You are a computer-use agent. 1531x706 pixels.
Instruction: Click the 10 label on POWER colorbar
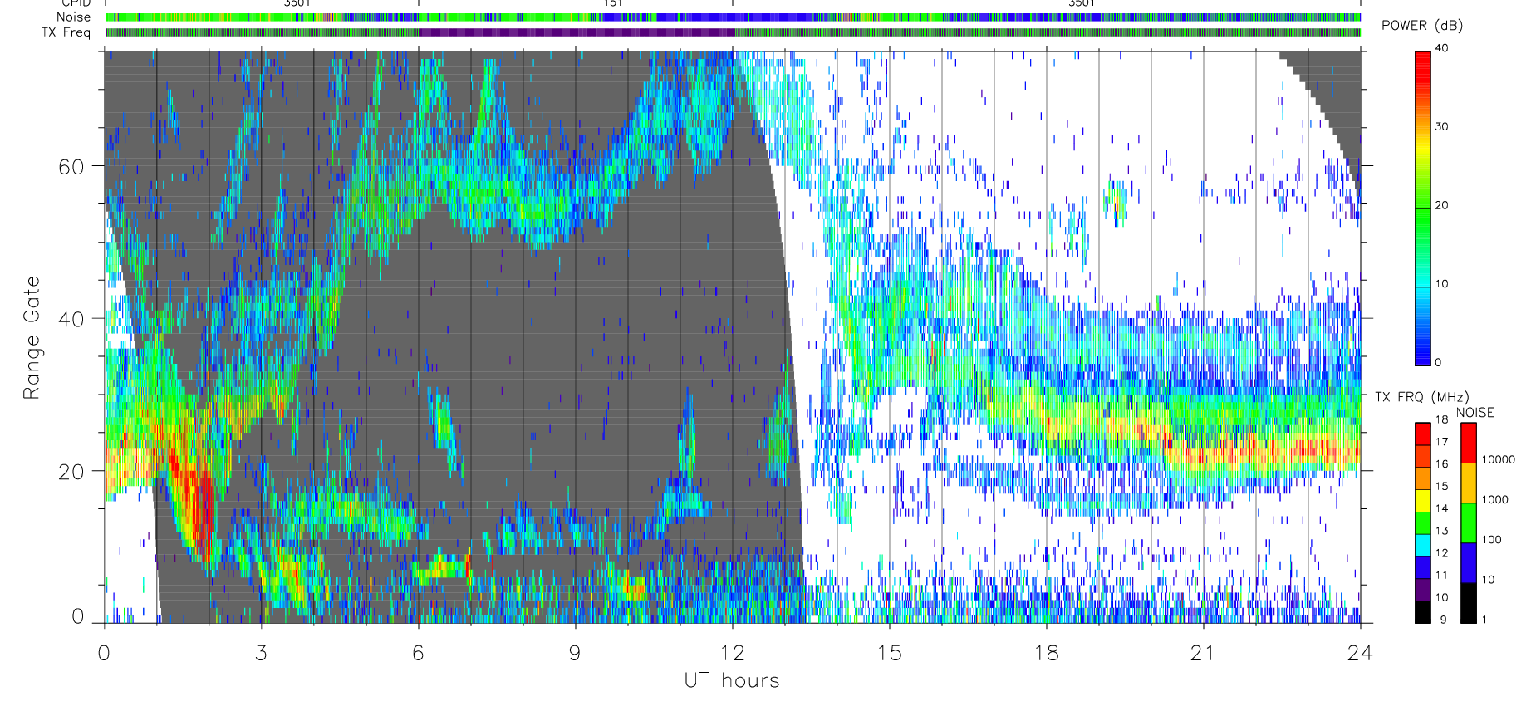click(x=1441, y=284)
